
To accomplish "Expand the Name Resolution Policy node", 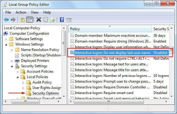I will (x=12, y=50).
